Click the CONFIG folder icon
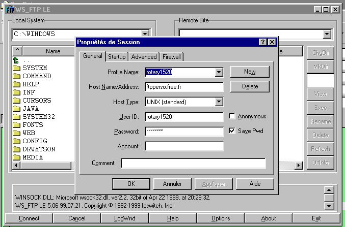345x227 pixels. point(16,141)
